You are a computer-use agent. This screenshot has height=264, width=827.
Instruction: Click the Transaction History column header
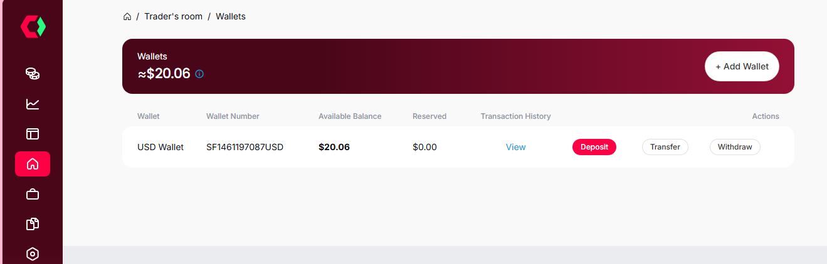pyautogui.click(x=515, y=116)
